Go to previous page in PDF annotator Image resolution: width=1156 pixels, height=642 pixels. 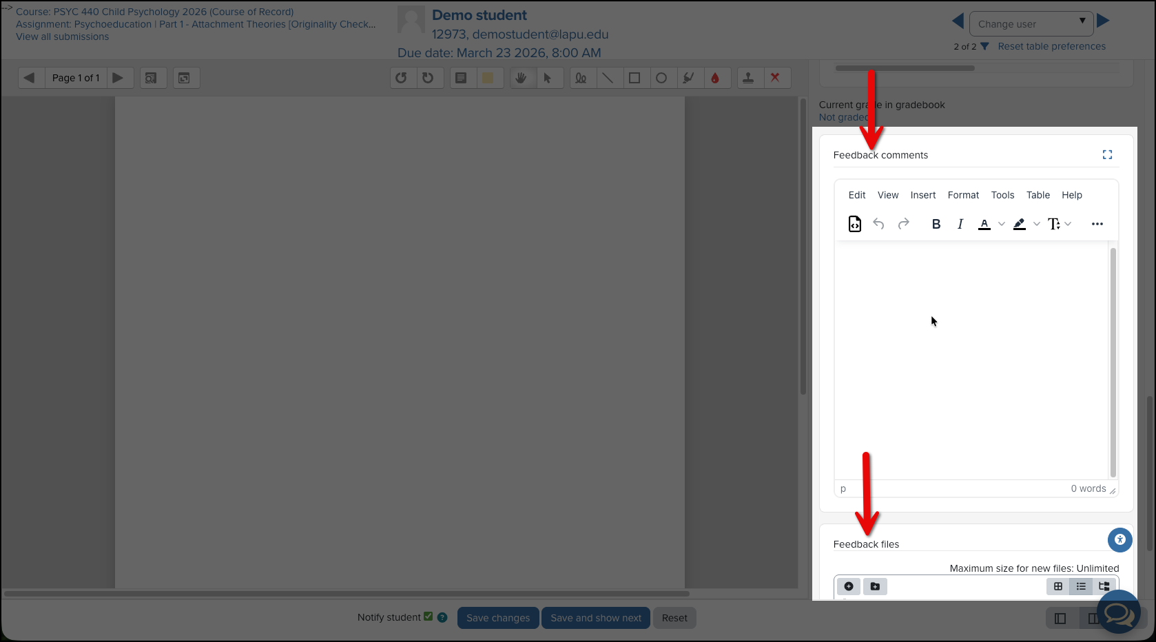coord(30,78)
